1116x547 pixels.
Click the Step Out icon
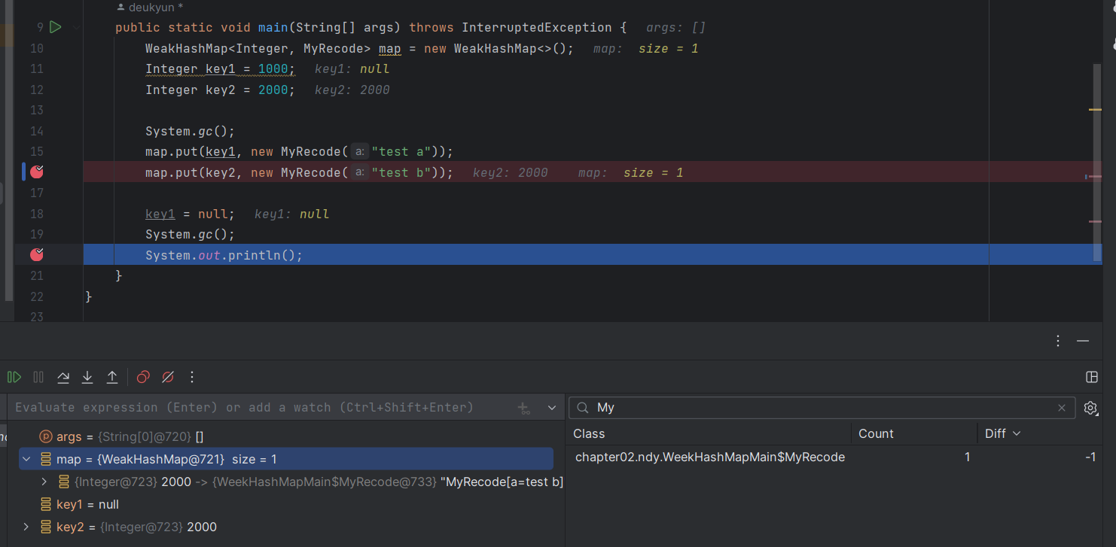coord(112,377)
